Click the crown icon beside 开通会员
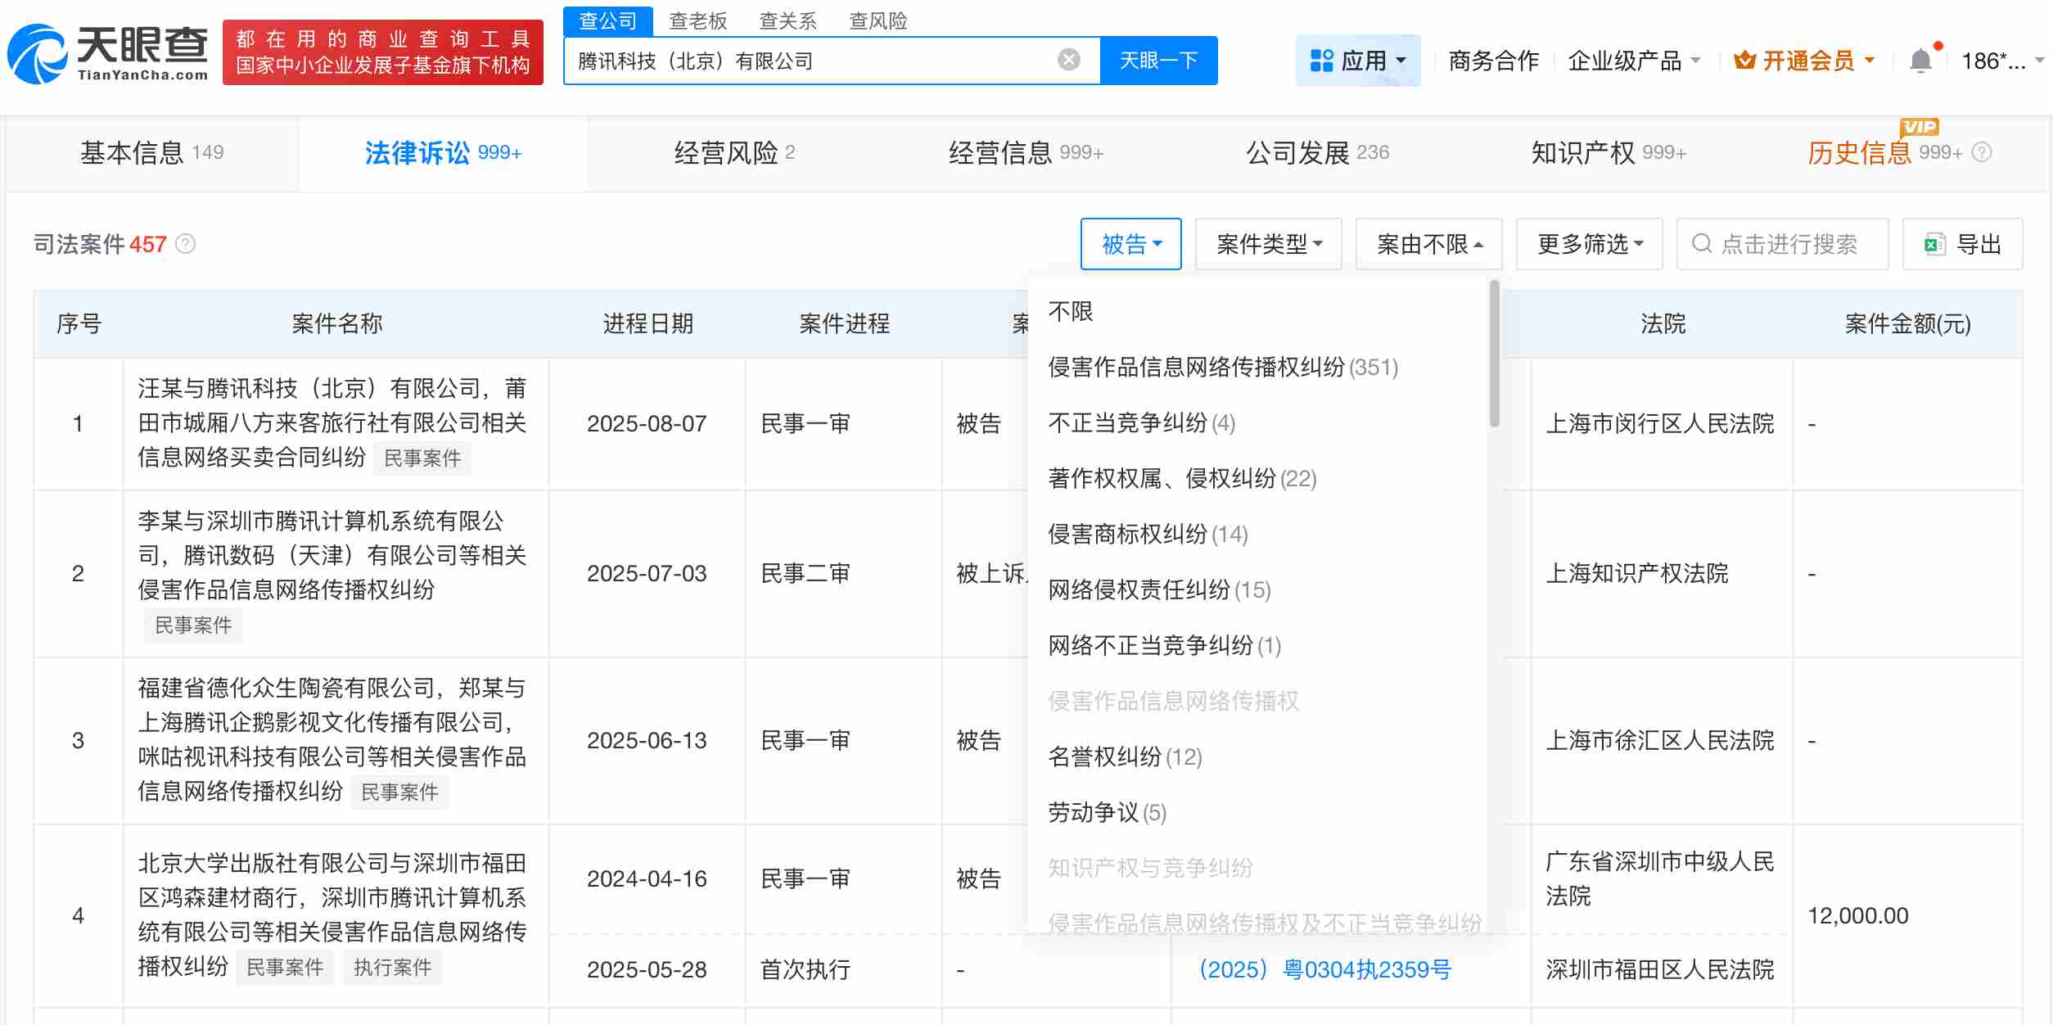2053x1025 pixels. [x=1745, y=59]
